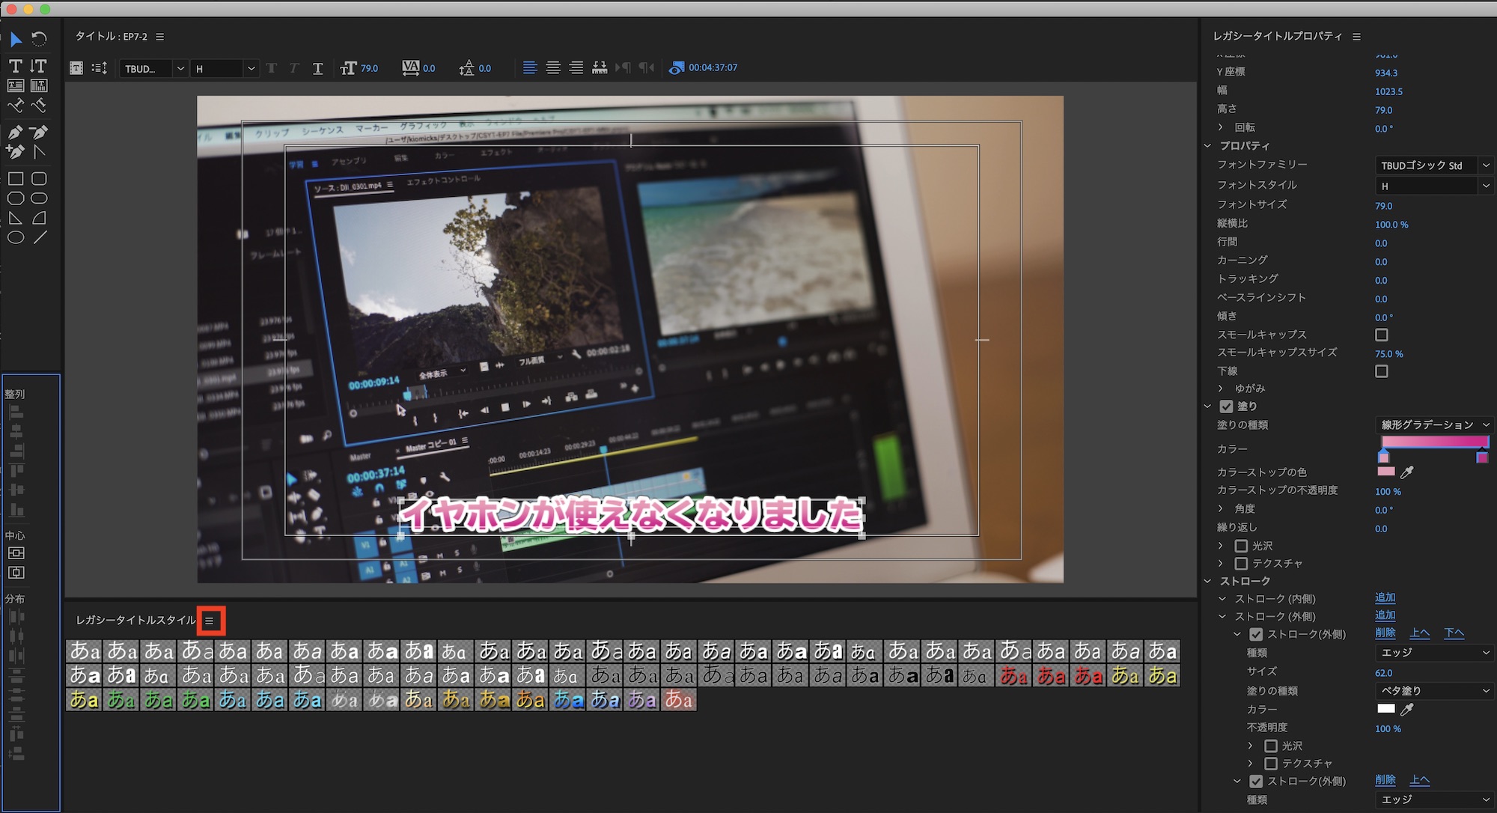The height and width of the screenshot is (813, 1497).
Task: Select the Rectangle shape tool
Action: point(16,179)
